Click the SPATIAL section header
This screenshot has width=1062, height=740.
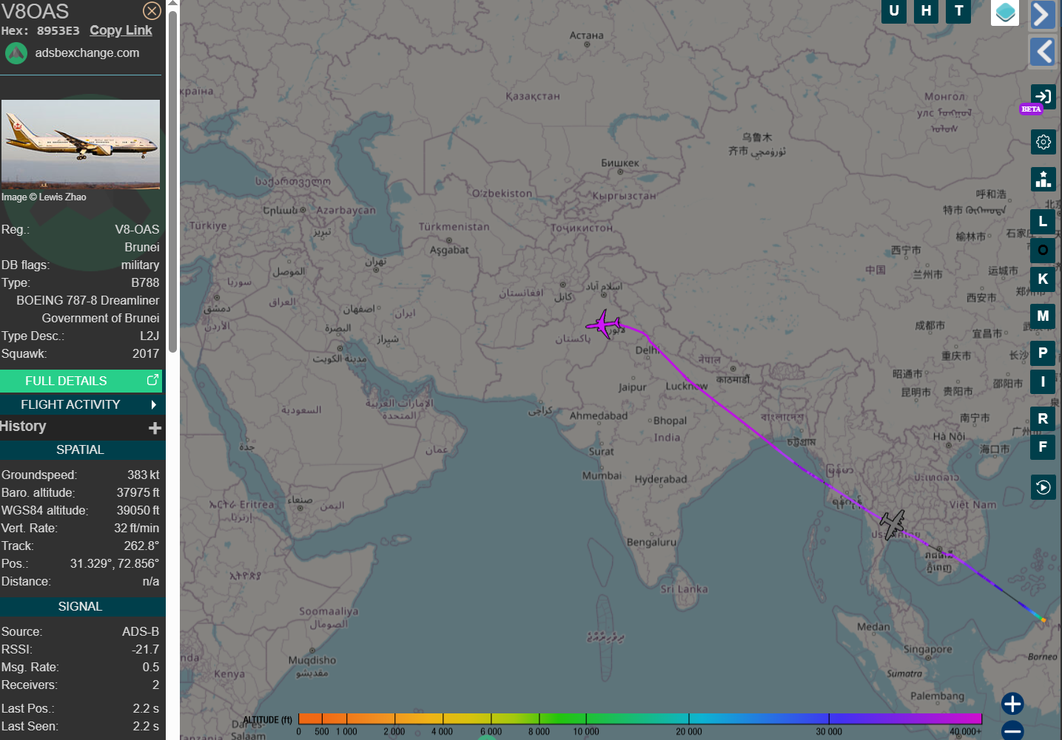(81, 449)
